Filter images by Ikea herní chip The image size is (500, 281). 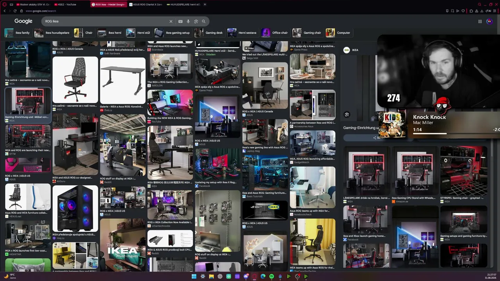[x=110, y=33]
